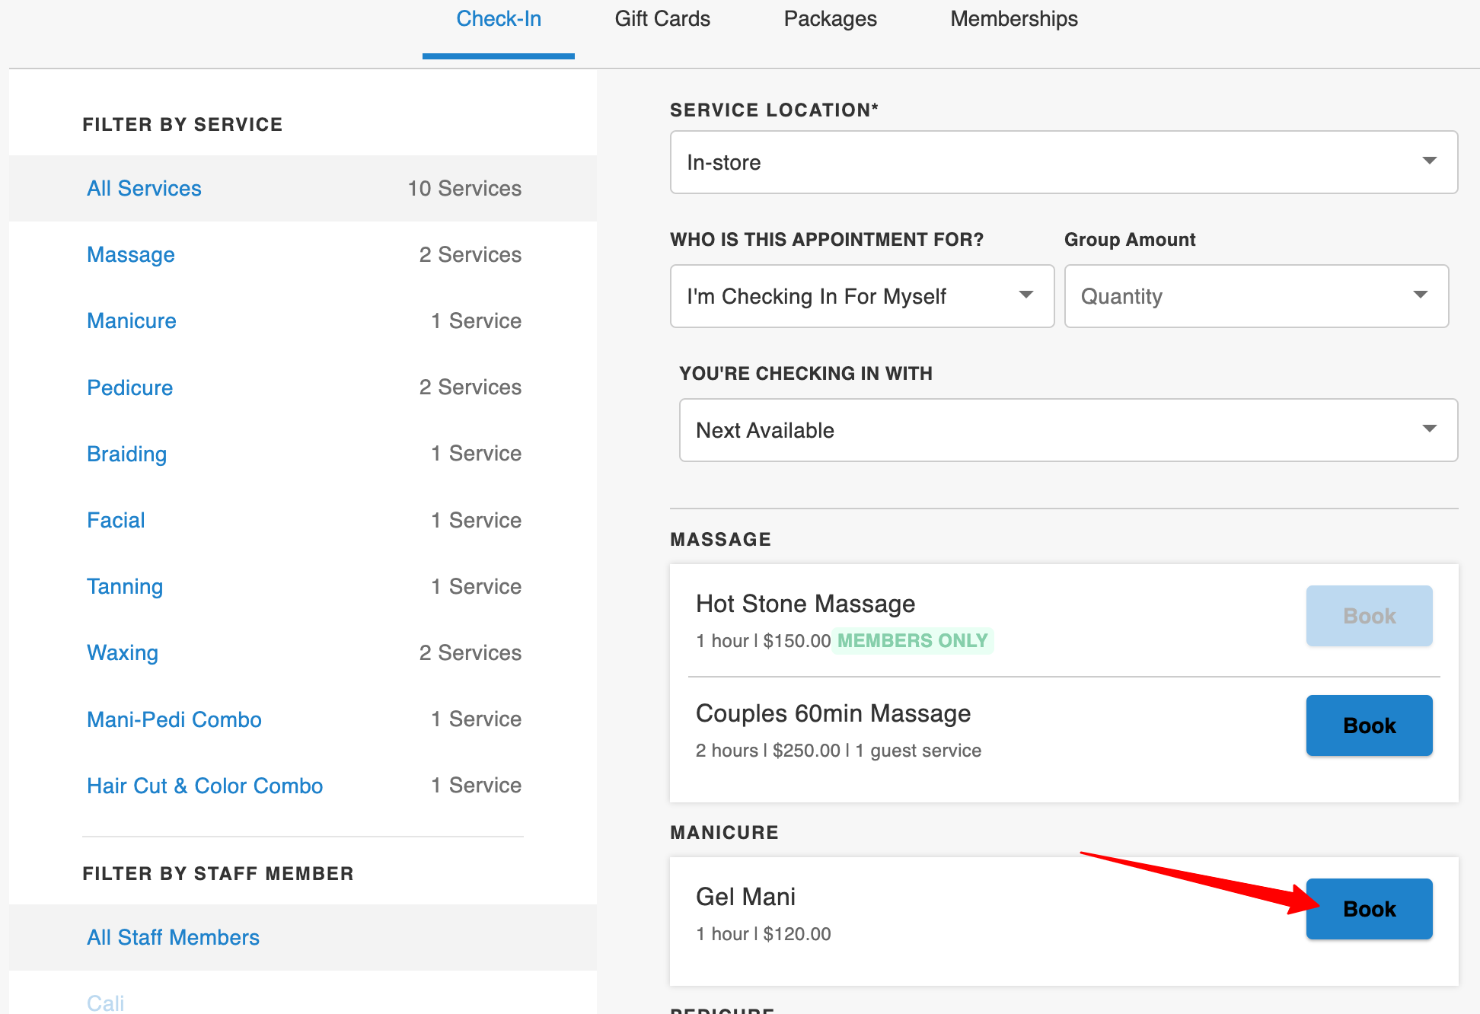Open the Group Amount Quantity dropdown
This screenshot has width=1480, height=1014.
point(1255,296)
